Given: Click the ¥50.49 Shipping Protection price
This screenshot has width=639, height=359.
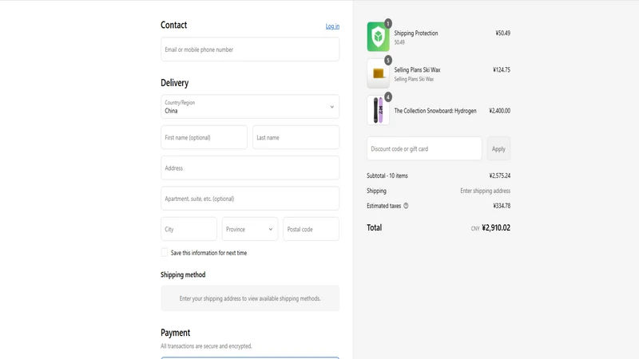Looking at the screenshot, I should [503, 33].
